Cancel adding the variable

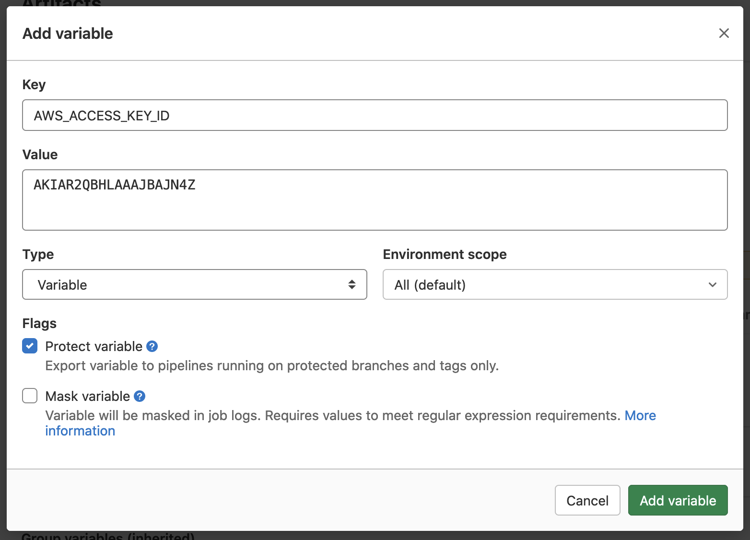[x=587, y=500]
